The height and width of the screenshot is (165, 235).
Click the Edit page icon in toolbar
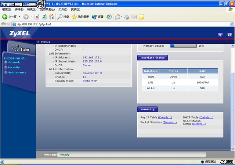(x=134, y=17)
